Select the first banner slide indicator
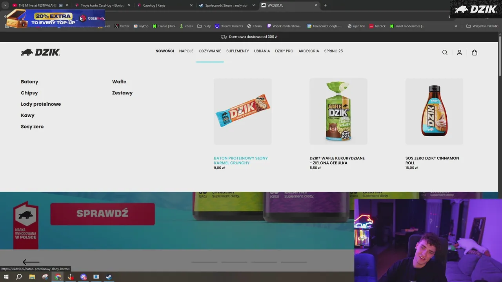502x282 pixels. point(204,262)
